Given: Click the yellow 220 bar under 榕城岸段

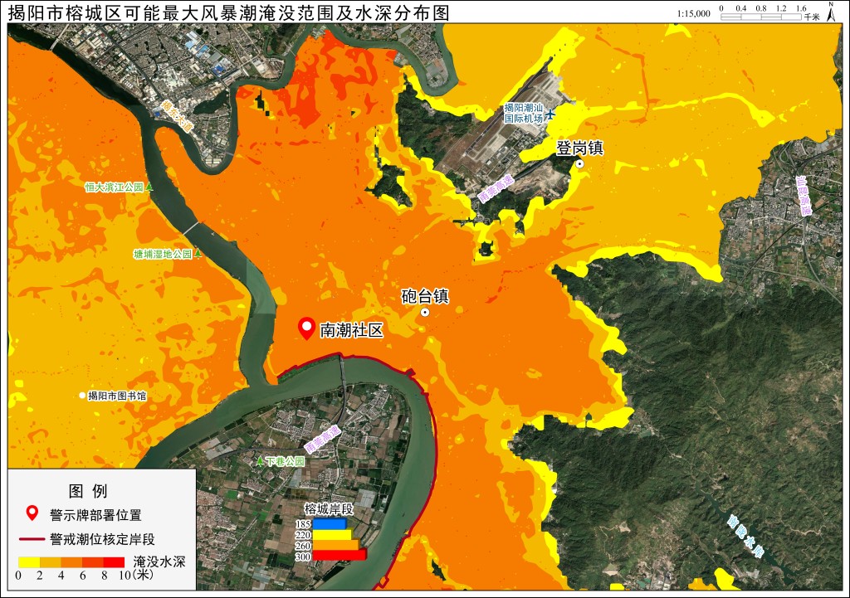Looking at the screenshot, I should 332,535.
